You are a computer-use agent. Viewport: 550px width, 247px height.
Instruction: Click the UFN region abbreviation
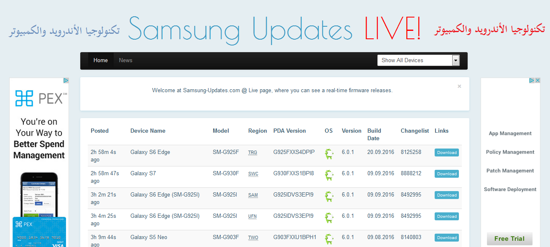point(252,217)
